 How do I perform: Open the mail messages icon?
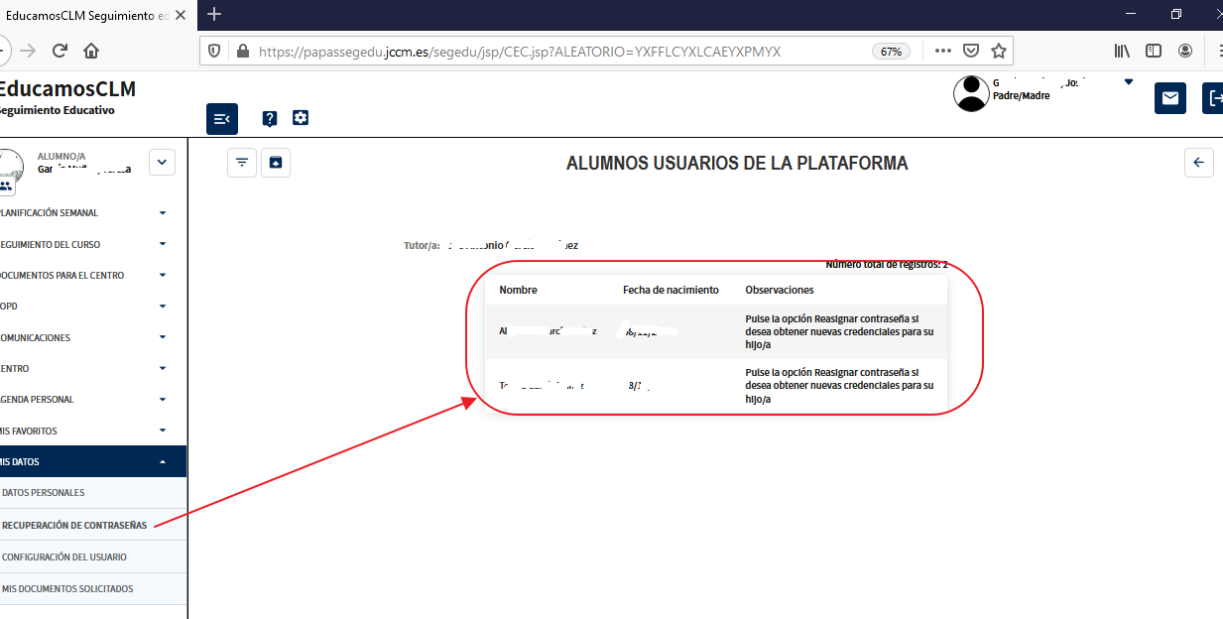coord(1169,98)
